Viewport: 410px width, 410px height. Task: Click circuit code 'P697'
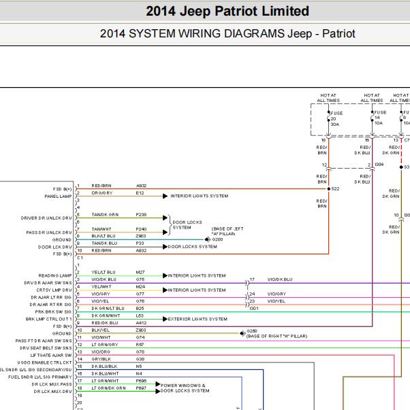141,388
